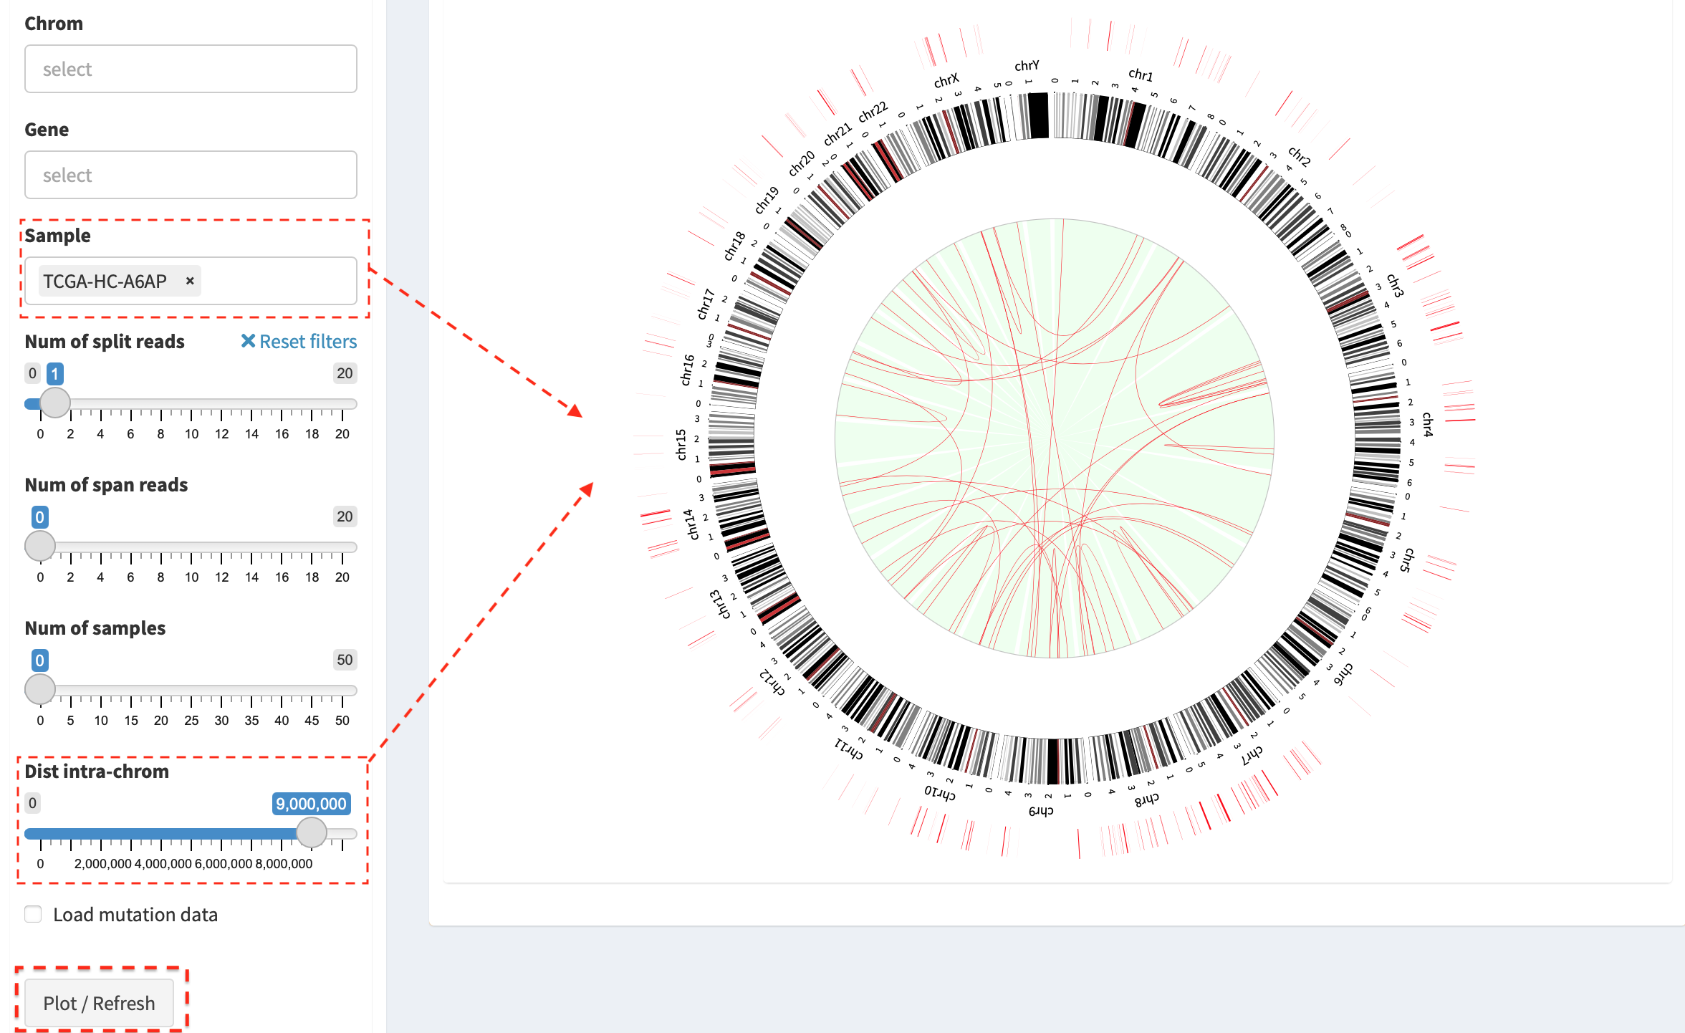Screen dimensions: 1685x1033
Task: Click the chr15 label on the circos plot
Action: (680, 444)
